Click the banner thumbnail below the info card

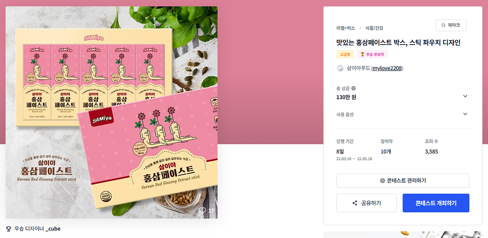pos(402,235)
